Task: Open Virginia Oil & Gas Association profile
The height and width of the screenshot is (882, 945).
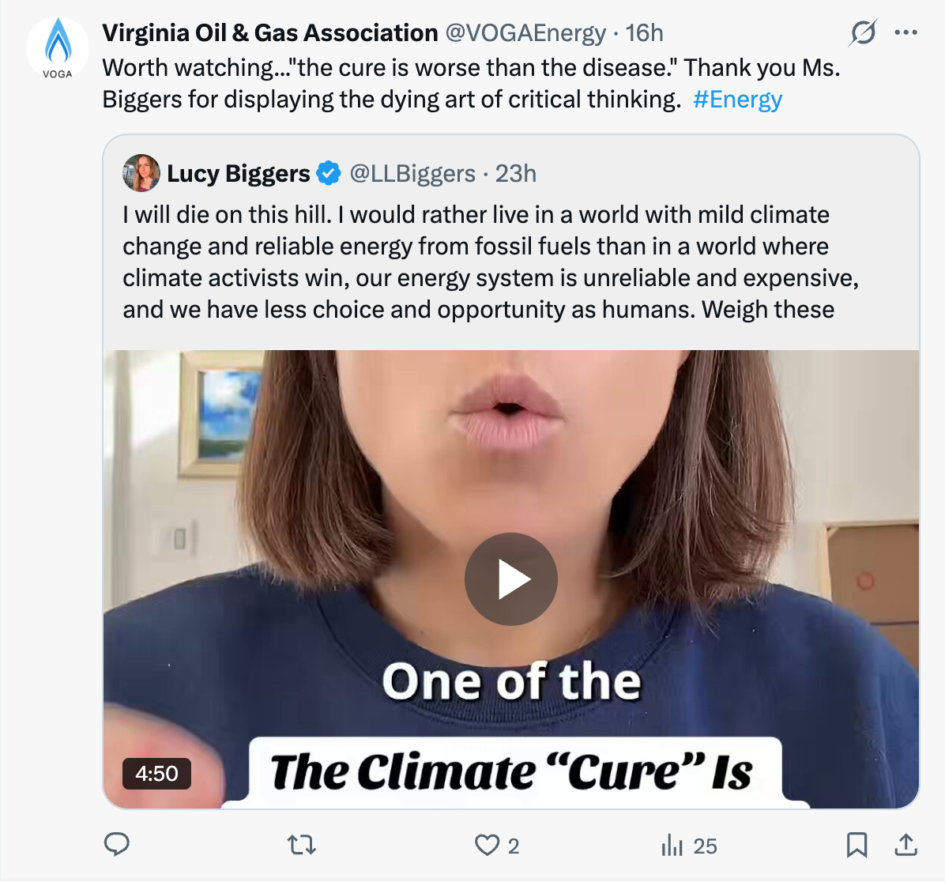Action: [x=269, y=33]
